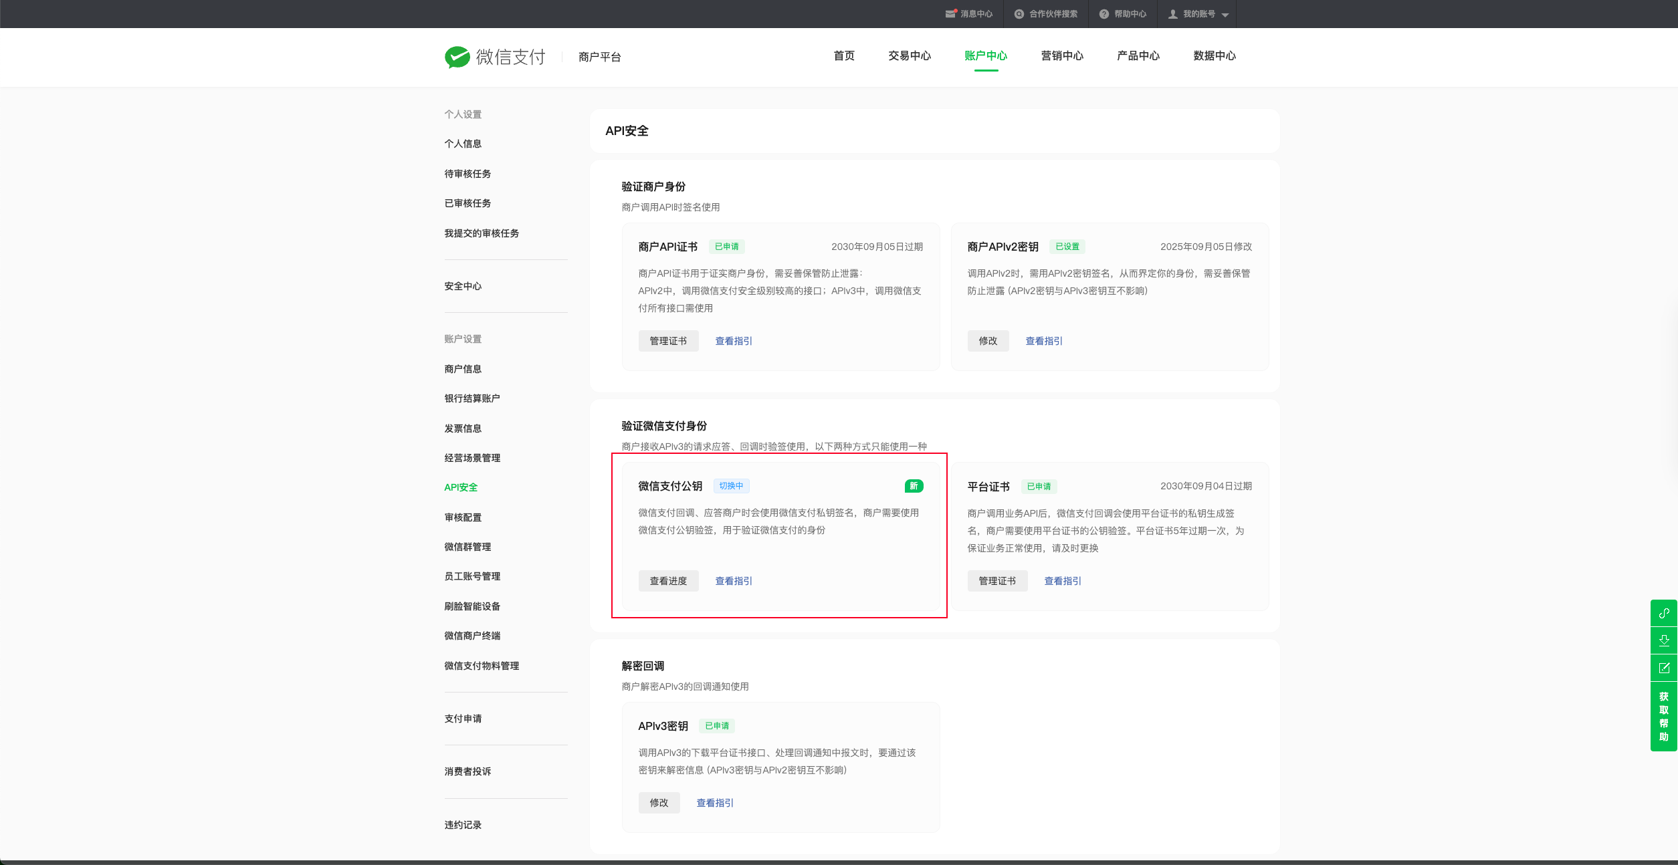
Task: Expand the 我的账号 dropdown arrow
Action: [1225, 15]
